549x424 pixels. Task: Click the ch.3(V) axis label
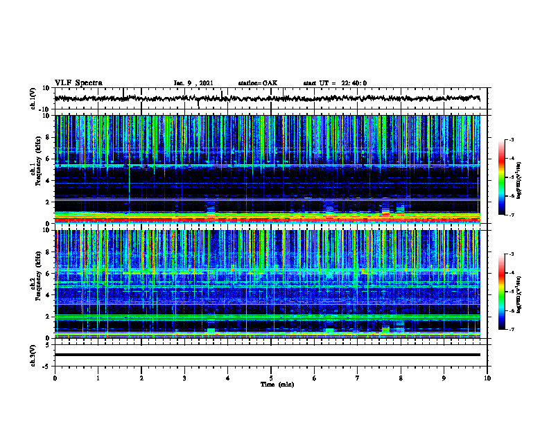pyautogui.click(x=33, y=355)
